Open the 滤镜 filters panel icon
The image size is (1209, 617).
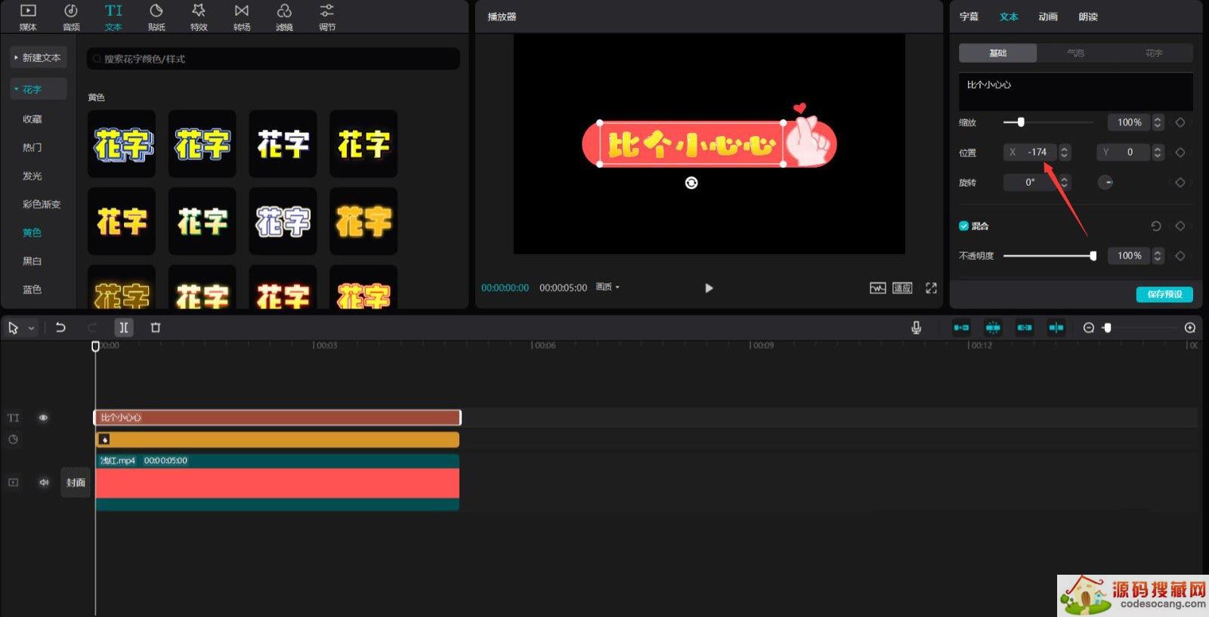284,17
